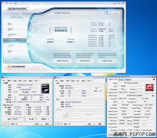Click the 3DMark score value E2823

point(61,31)
